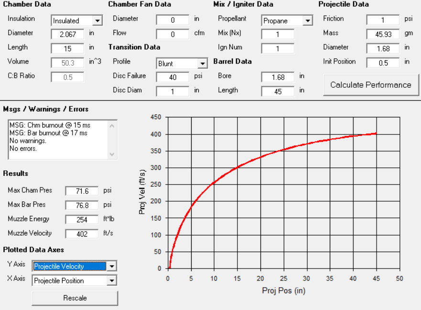The height and width of the screenshot is (310, 421).
Task: Click the Disc Diam input field
Action: coord(173,91)
